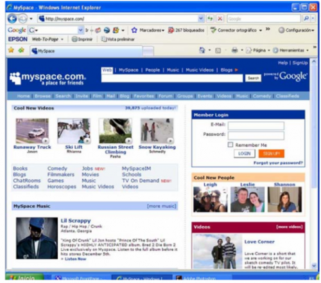The width and height of the screenshot is (321, 283).
Task: Click the Google toolbar globe icon
Action: pos(107,30)
